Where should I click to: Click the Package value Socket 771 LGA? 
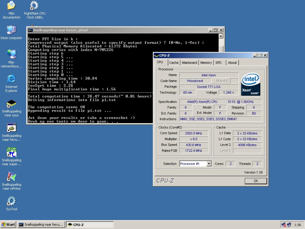pyautogui.click(x=209, y=87)
